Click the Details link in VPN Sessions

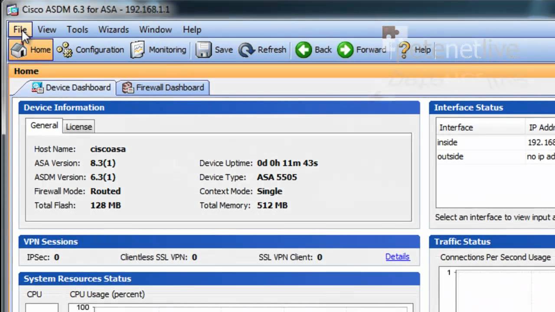pyautogui.click(x=398, y=257)
